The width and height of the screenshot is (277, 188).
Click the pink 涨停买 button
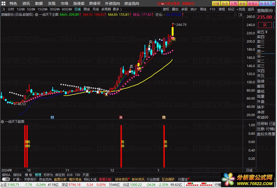click(x=253, y=3)
